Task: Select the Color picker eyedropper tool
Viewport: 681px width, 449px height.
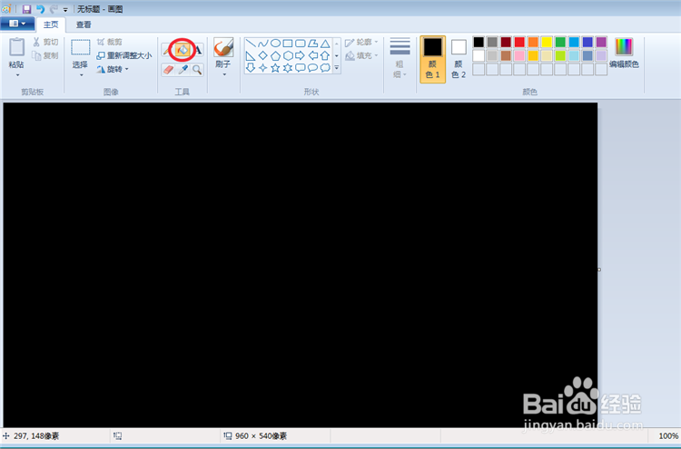Action: coord(183,70)
